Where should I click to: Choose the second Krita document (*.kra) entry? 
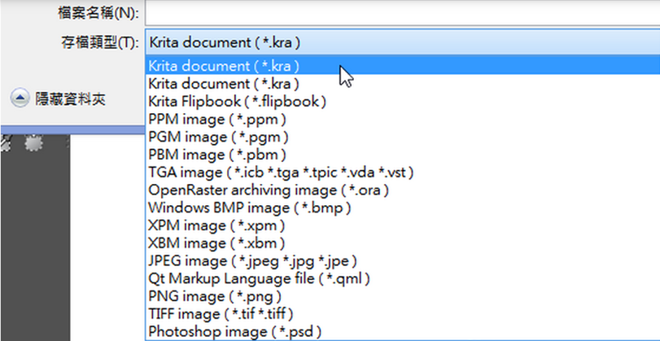pyautogui.click(x=402, y=84)
